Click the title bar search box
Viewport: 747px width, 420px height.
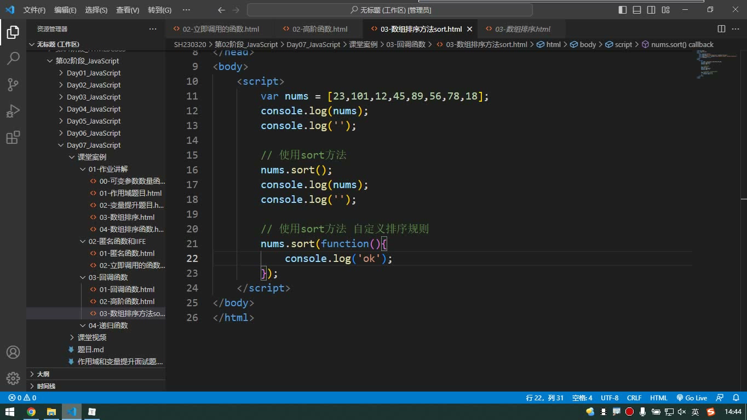point(390,10)
